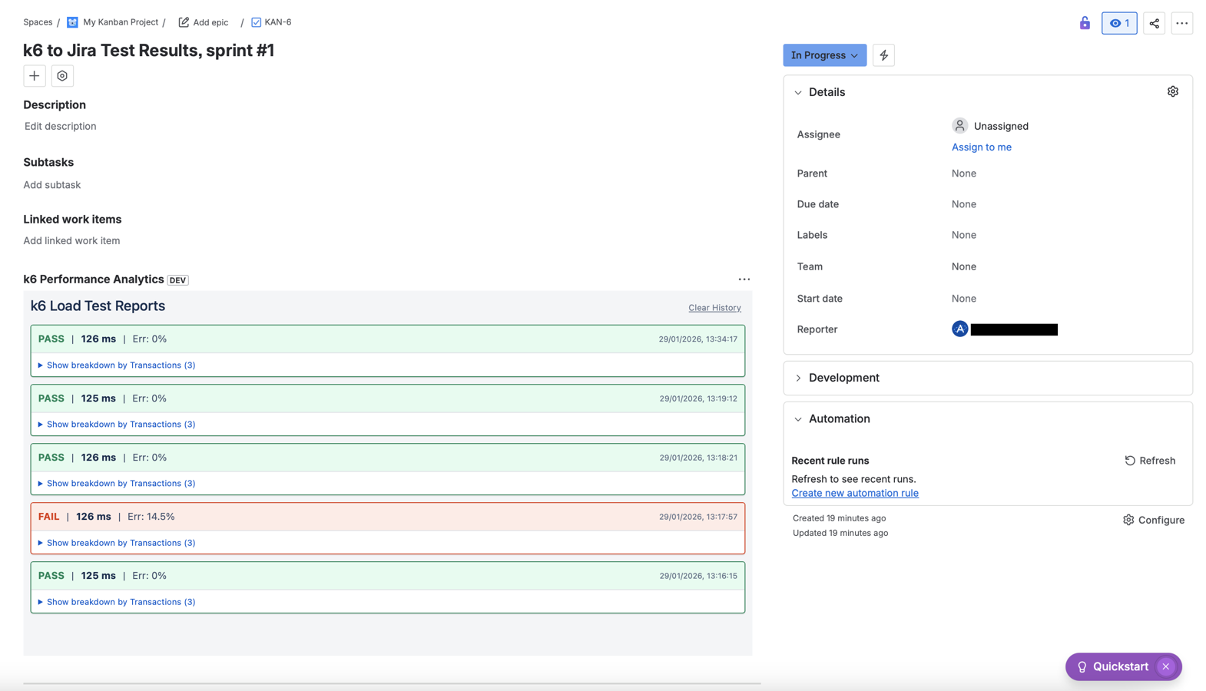Screen dimensions: 1206x691
Task: Click the purple unlocked padlock icon
Action: click(x=1084, y=23)
